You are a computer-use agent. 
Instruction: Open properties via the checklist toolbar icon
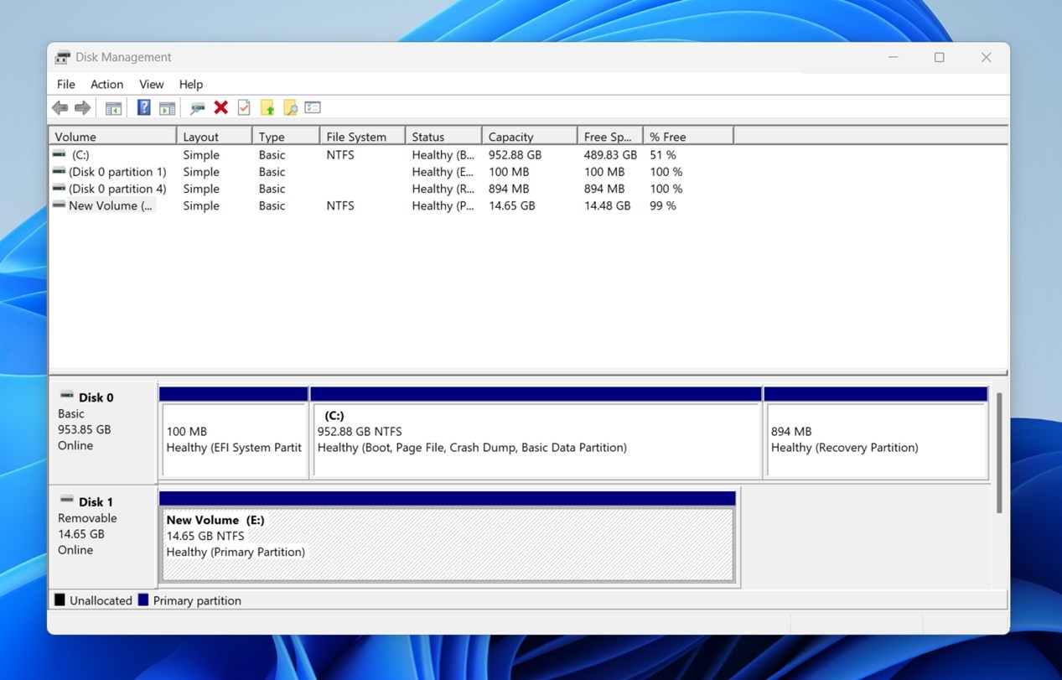tap(312, 107)
